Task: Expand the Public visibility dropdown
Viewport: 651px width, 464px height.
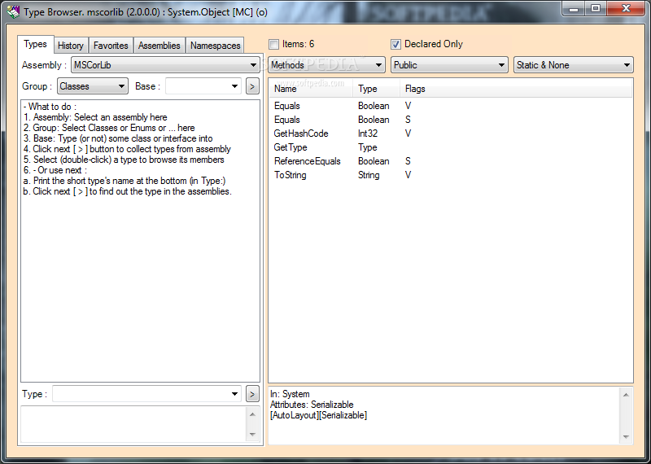Action: [x=449, y=65]
